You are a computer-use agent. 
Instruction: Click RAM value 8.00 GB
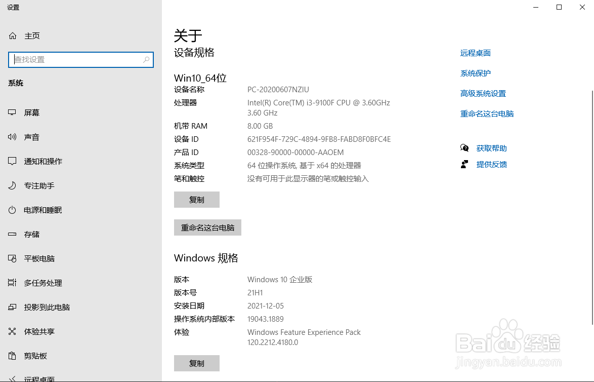260,126
